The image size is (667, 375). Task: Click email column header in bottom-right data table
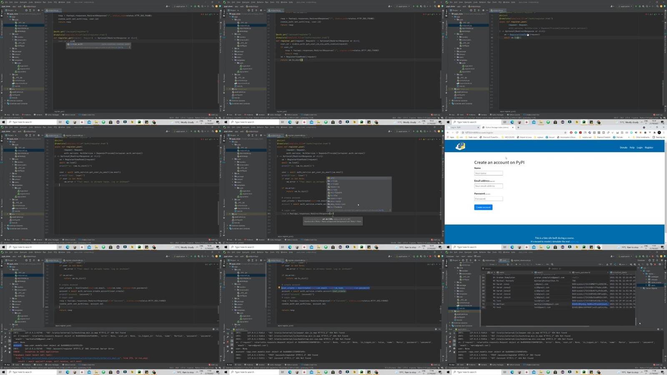(x=553, y=272)
